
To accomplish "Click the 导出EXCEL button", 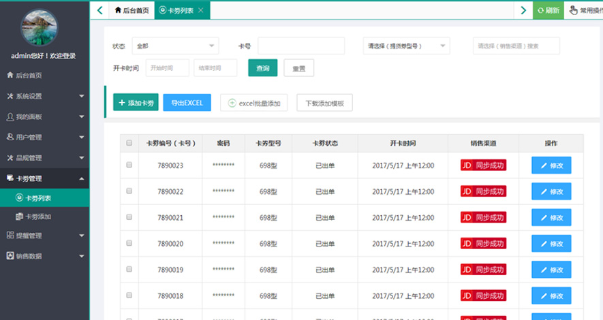I will (x=187, y=103).
